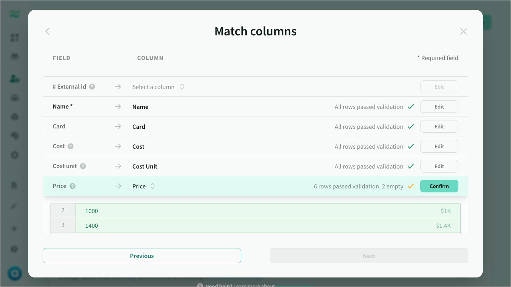The width and height of the screenshot is (511, 287).
Task: Select the contacts icon in the sidebar
Action: coord(14,78)
